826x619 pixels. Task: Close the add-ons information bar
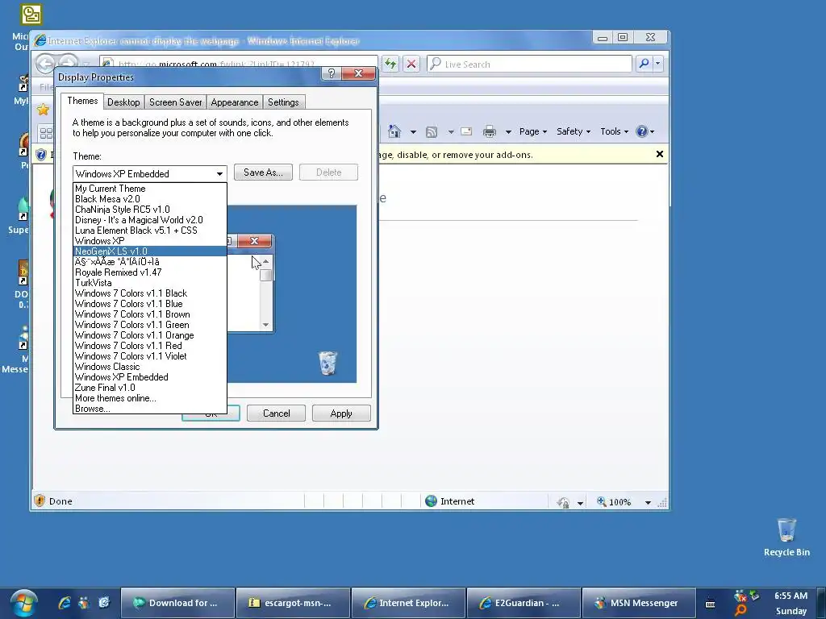tap(660, 154)
